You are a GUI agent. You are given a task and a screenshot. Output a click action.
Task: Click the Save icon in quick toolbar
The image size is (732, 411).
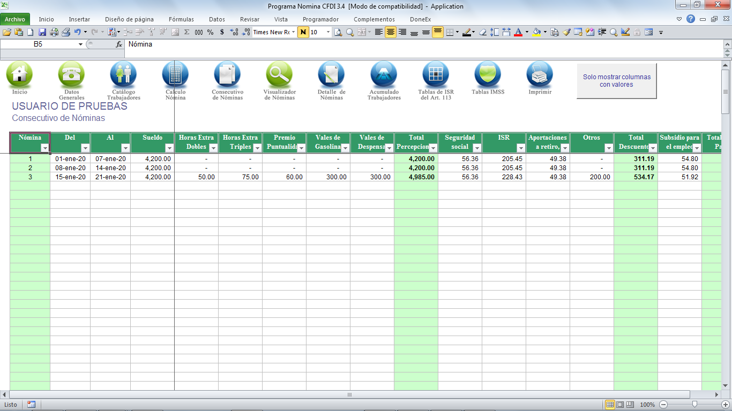(42, 32)
